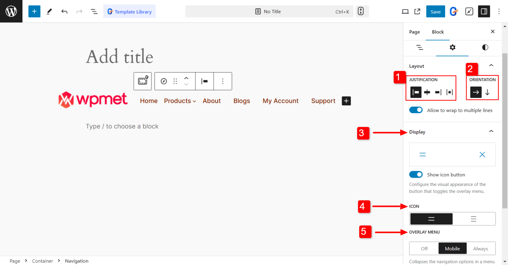Image resolution: width=508 pixels, height=265 pixels.
Task: Set Overlay Menu to Always
Action: tap(481, 248)
